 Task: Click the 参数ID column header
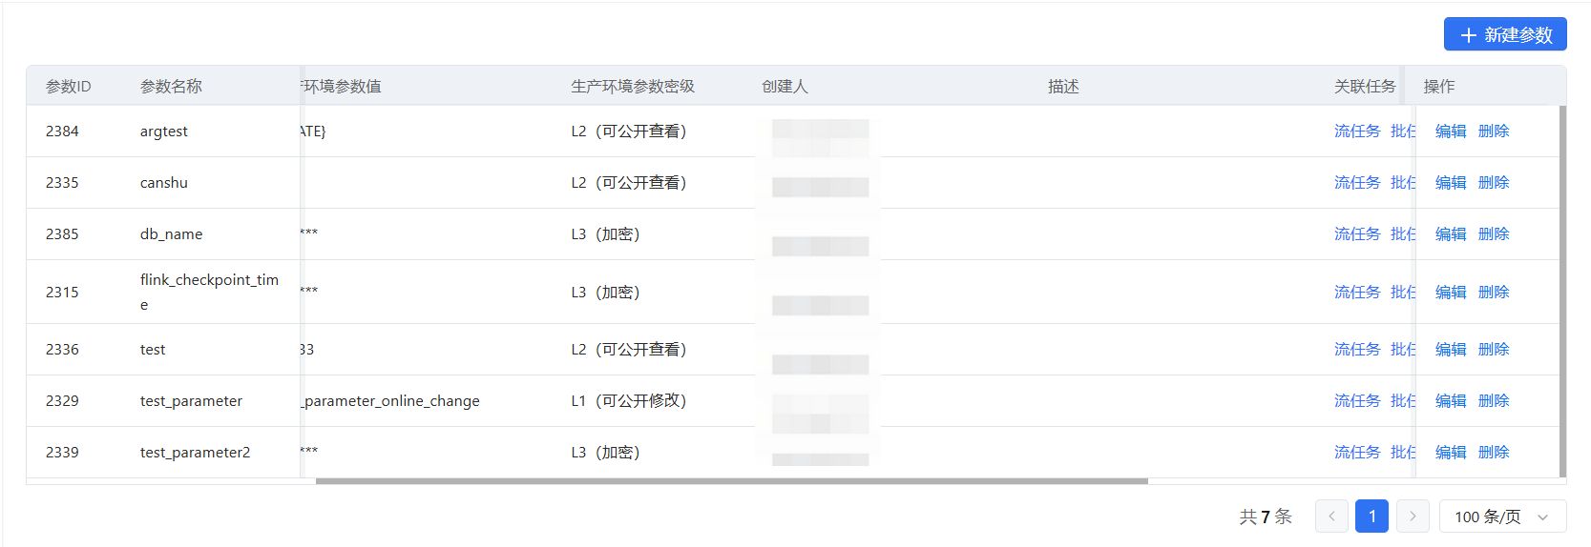click(68, 87)
